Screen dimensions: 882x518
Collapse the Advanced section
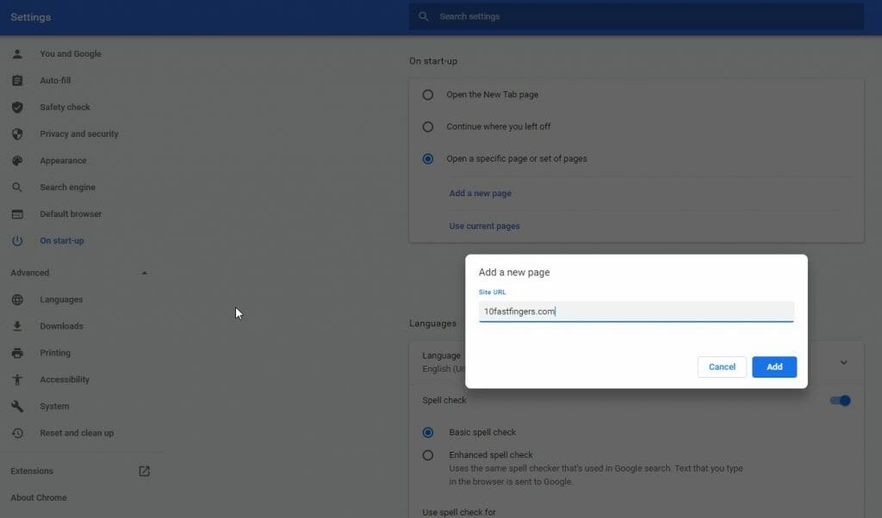point(144,272)
